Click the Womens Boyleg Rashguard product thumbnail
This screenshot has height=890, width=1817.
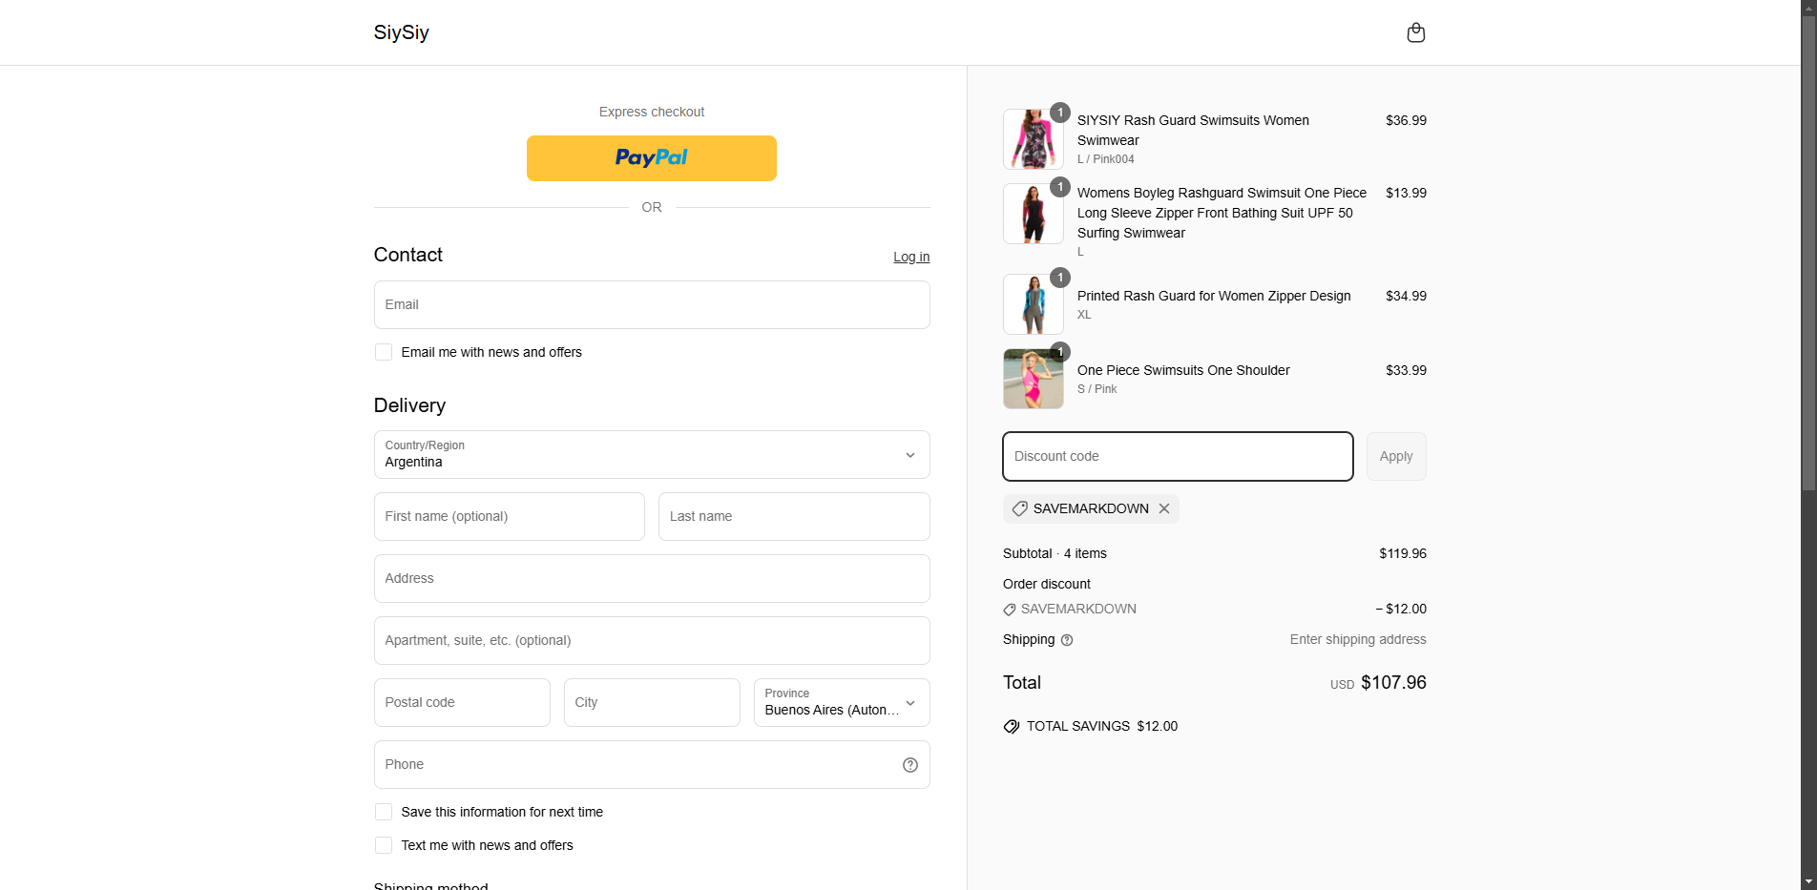(1034, 214)
